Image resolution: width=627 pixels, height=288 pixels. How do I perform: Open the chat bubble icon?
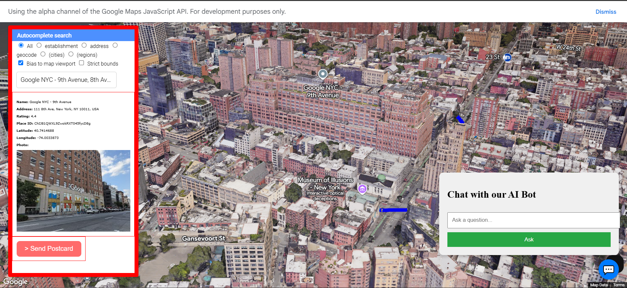609,269
